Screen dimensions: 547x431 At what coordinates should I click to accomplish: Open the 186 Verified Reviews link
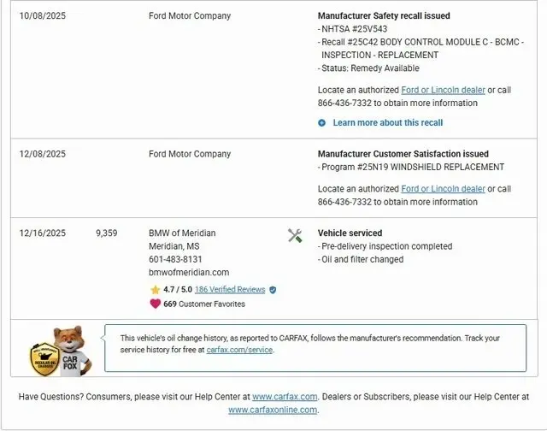[230, 290]
